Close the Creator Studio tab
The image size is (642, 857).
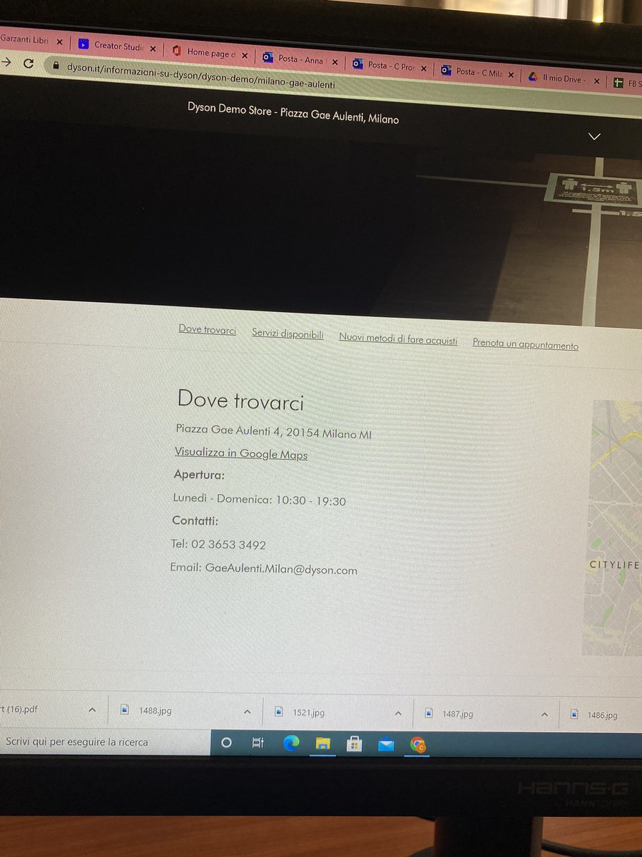(x=152, y=49)
